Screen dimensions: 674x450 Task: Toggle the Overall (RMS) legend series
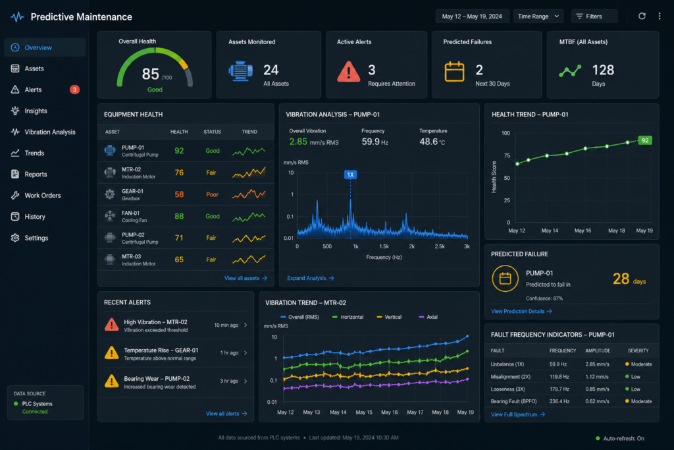tap(299, 317)
